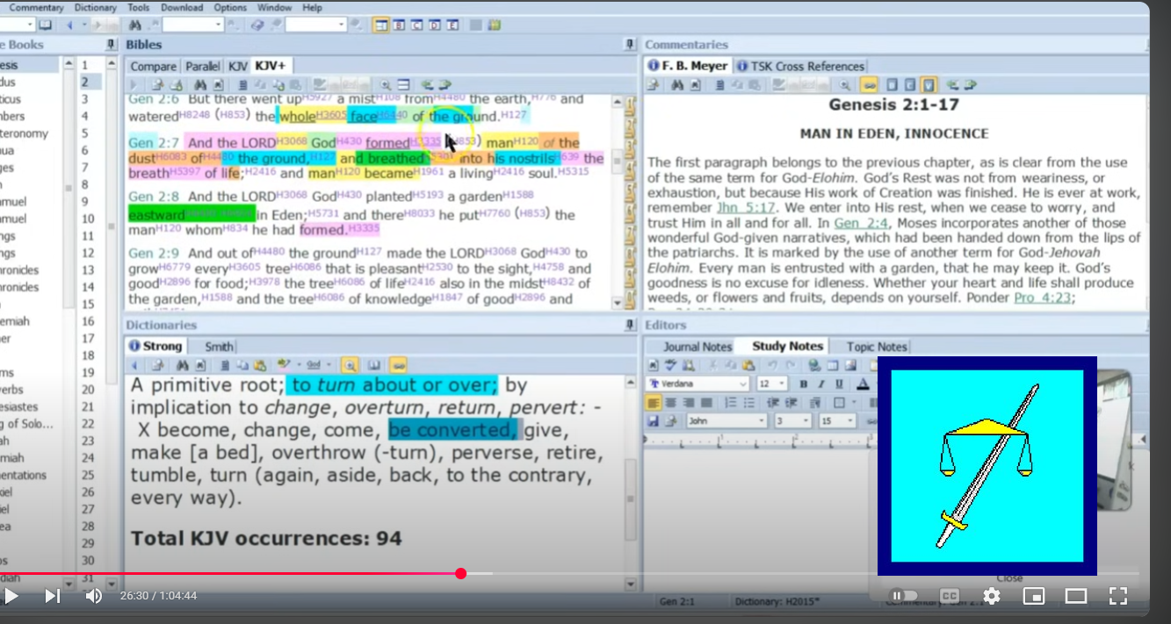Toggle bold formatting in the editor
Screen dimensions: 1171x624
804,384
